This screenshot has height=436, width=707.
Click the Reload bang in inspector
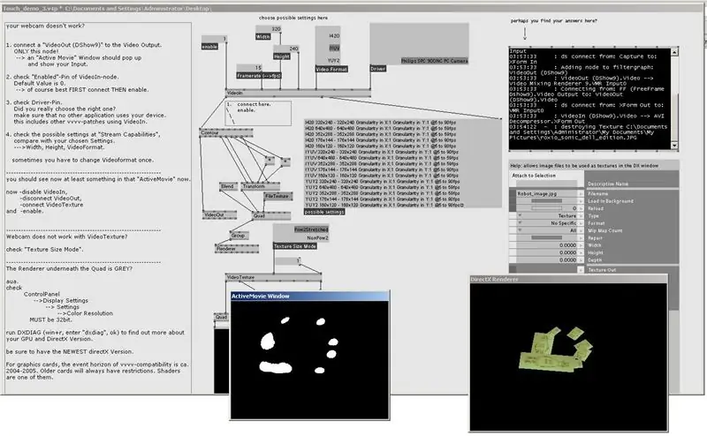[546, 208]
